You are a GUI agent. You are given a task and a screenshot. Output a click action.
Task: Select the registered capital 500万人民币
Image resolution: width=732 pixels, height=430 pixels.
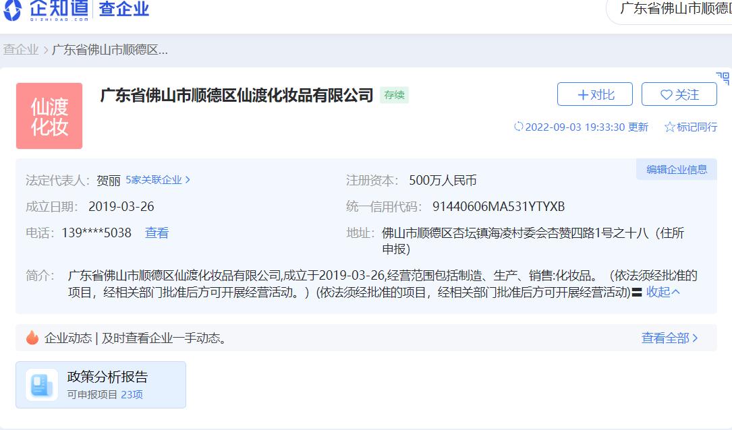coord(443,181)
